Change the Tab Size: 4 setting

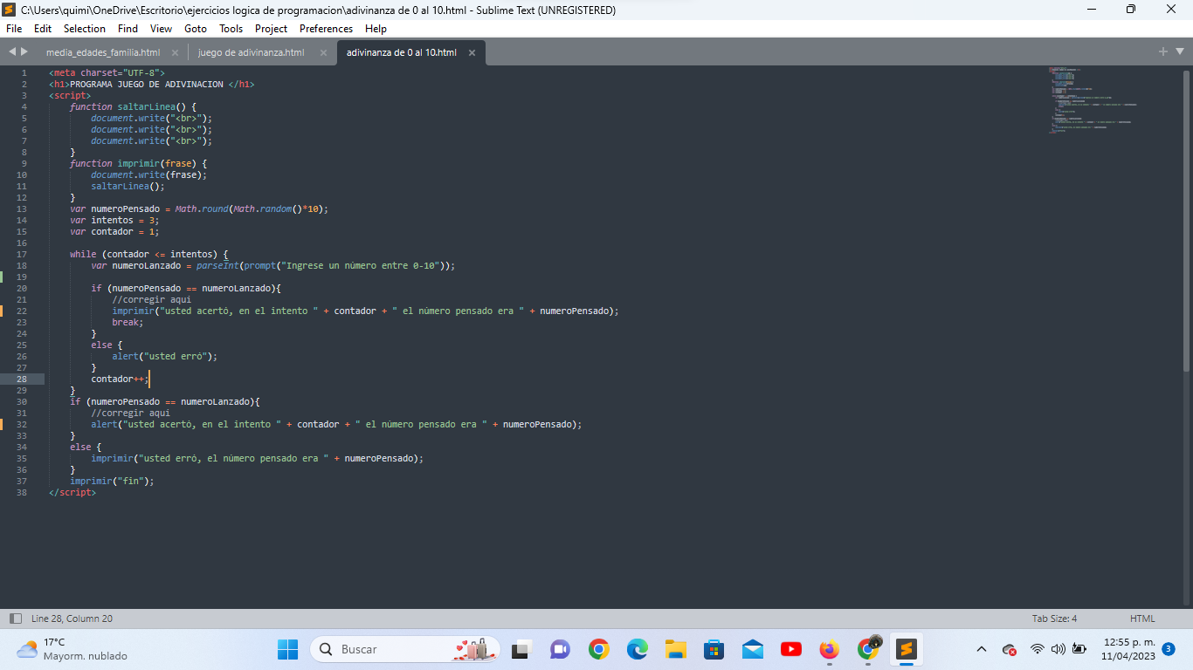pyautogui.click(x=1054, y=619)
